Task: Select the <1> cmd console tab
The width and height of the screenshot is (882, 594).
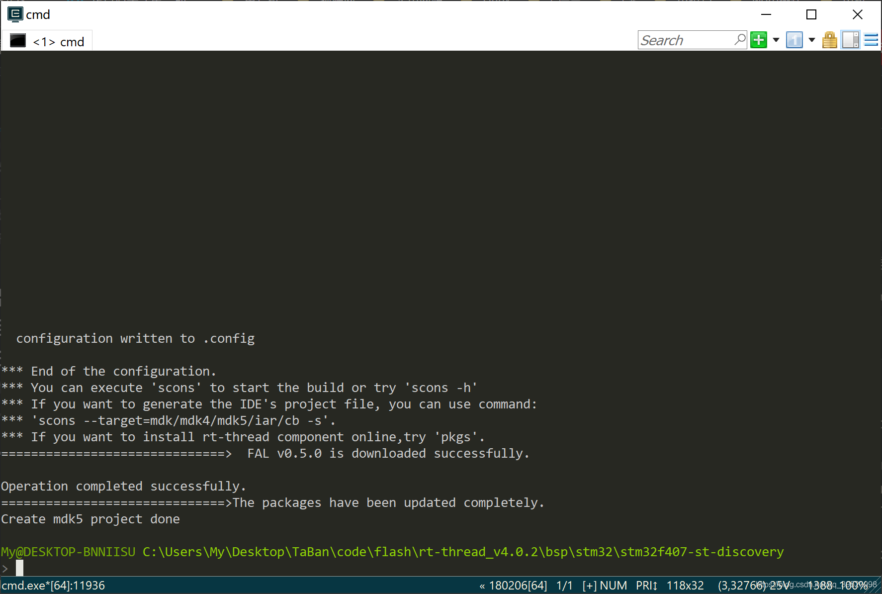Action: [47, 41]
